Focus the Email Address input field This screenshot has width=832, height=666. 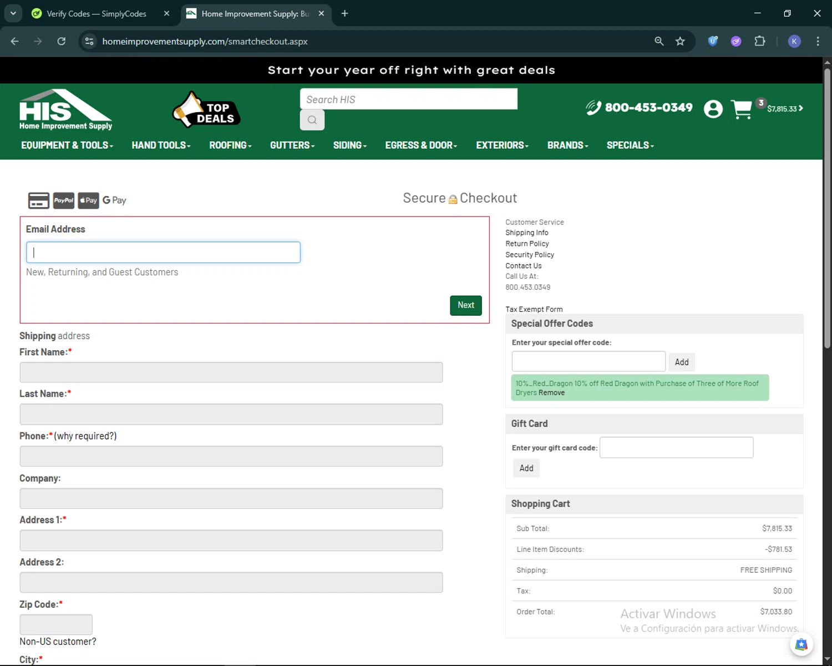pos(163,253)
